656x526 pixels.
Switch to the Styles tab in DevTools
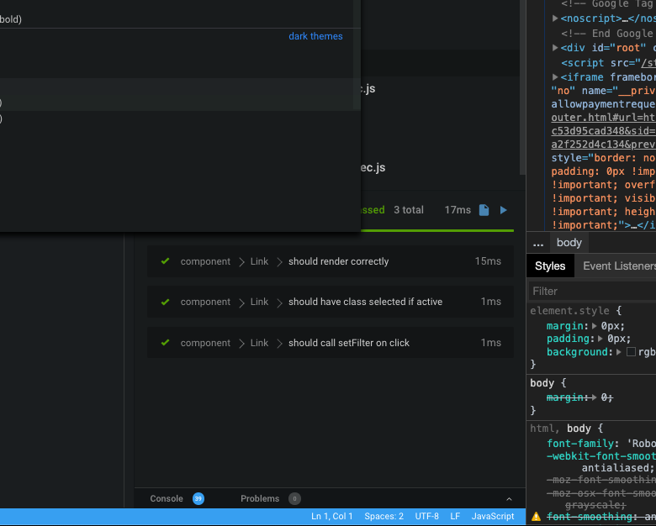(550, 266)
